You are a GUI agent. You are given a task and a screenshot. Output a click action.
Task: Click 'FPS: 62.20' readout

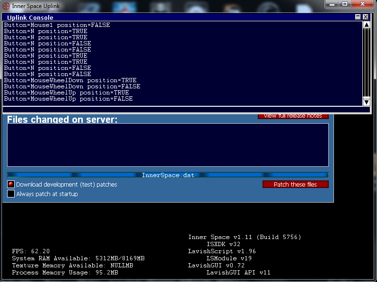[x=31, y=251]
